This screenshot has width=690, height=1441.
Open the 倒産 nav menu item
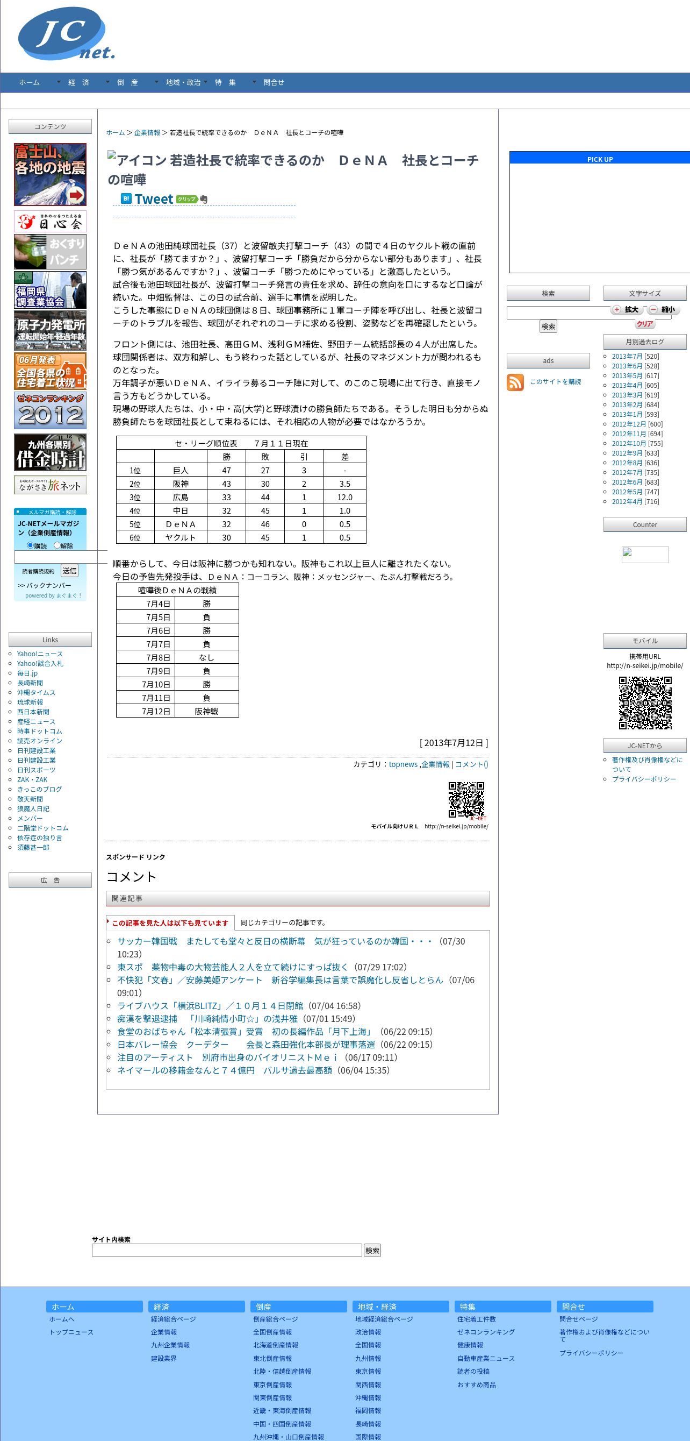127,82
